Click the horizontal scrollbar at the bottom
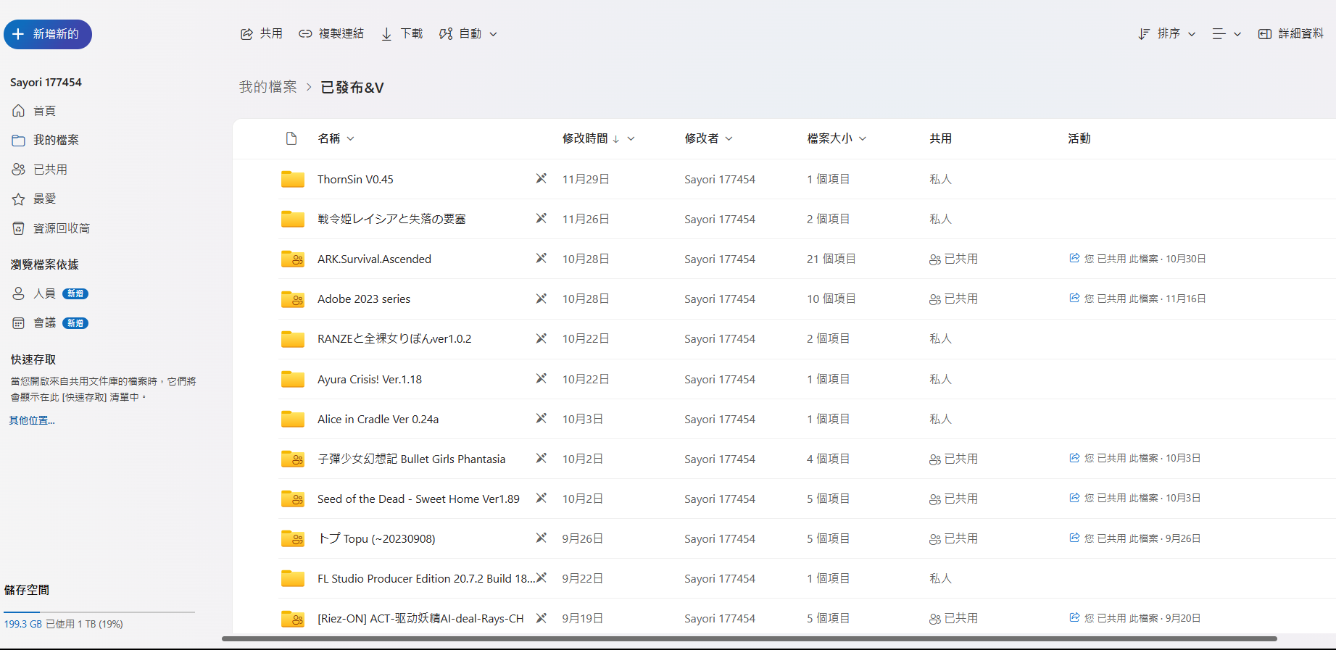The height and width of the screenshot is (650, 1336). (749, 638)
